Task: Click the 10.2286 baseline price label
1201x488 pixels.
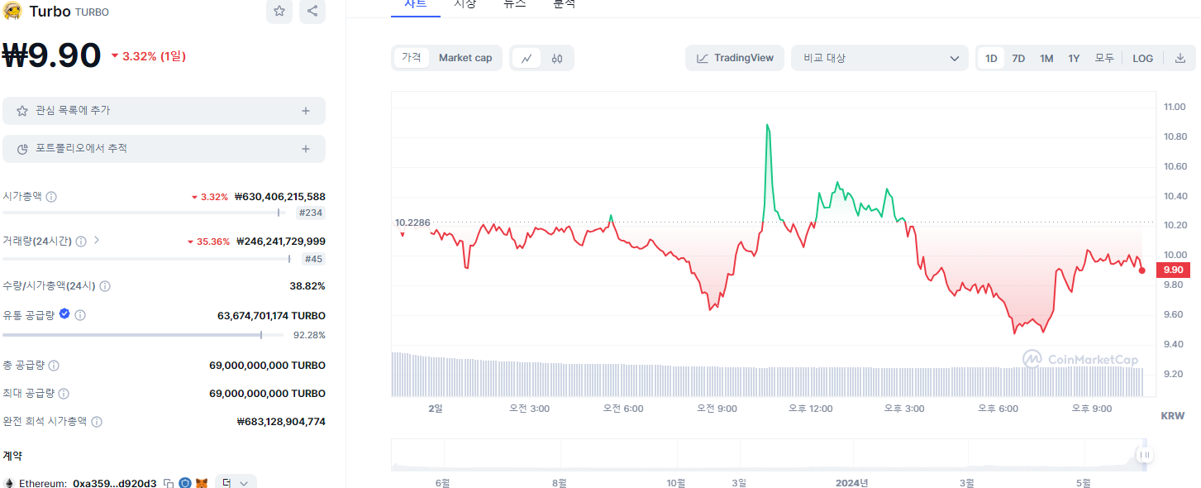Action: coord(412,222)
